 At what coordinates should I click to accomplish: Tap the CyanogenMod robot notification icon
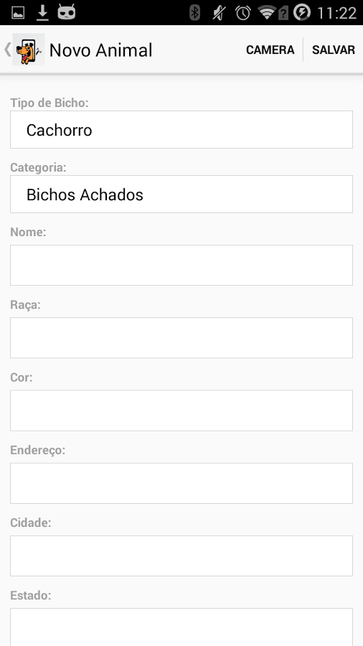click(x=66, y=13)
